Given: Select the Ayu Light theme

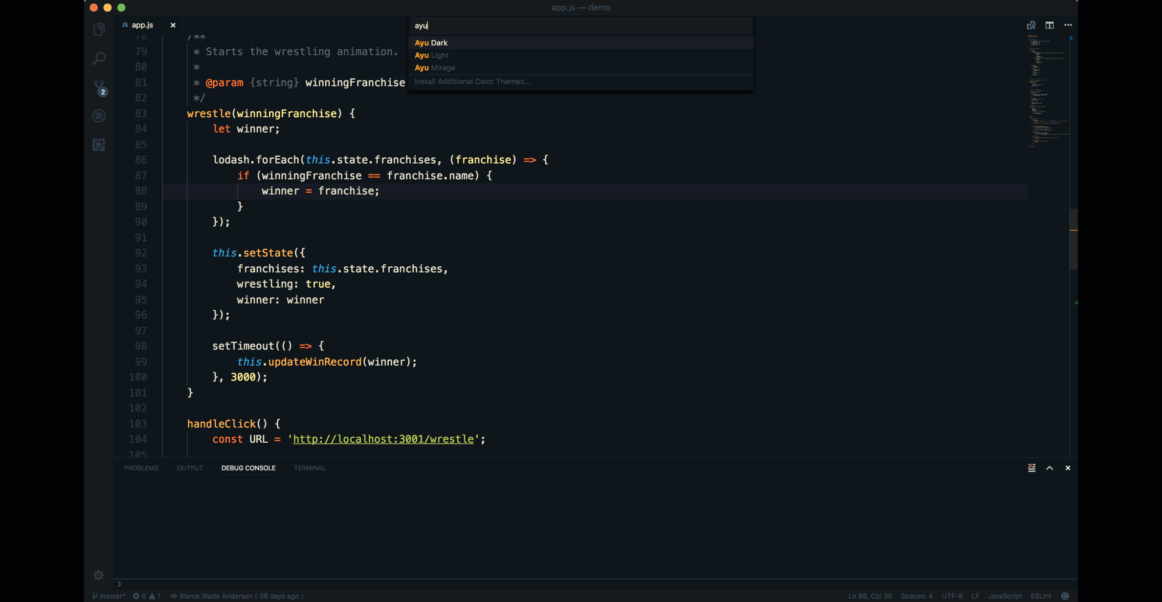Looking at the screenshot, I should coord(432,55).
